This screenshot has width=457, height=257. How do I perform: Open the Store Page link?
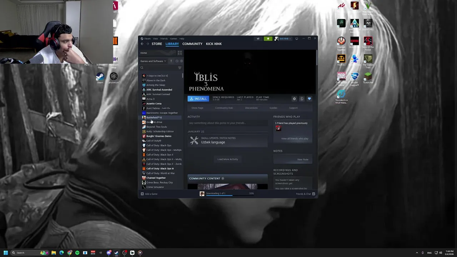point(197,108)
